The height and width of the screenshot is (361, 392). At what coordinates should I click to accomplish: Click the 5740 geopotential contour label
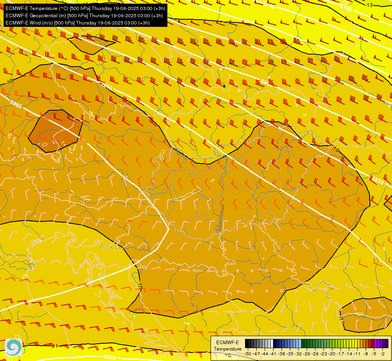tap(269, 4)
